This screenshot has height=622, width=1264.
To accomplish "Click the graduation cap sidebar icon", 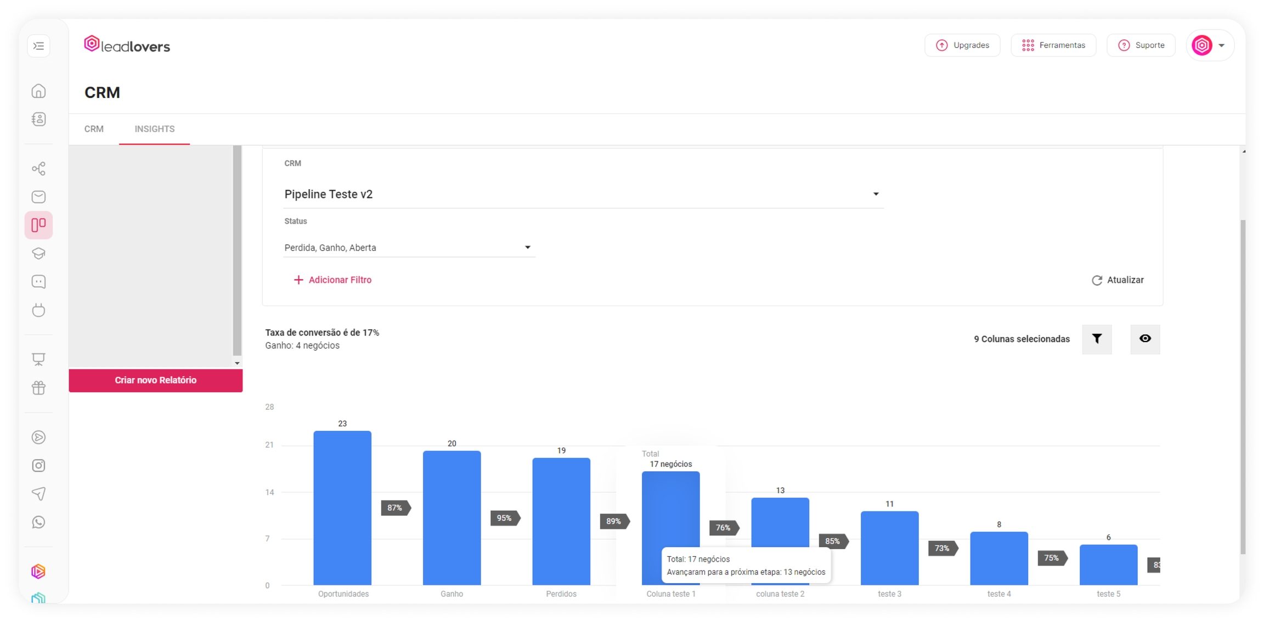I will coord(38,253).
